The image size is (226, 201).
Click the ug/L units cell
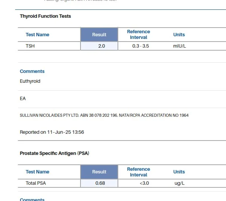180,183
